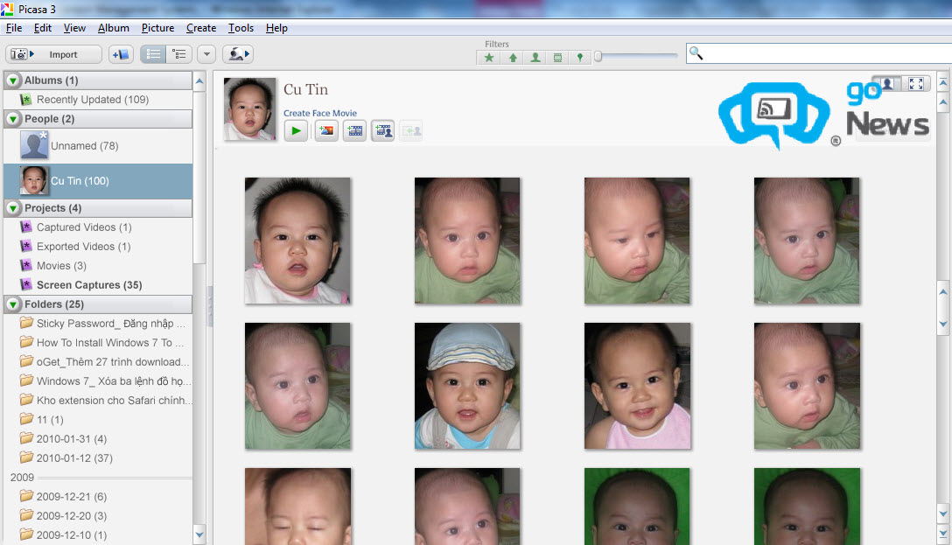
Task: Collapse the Folders (25) section
Action: (x=13, y=304)
